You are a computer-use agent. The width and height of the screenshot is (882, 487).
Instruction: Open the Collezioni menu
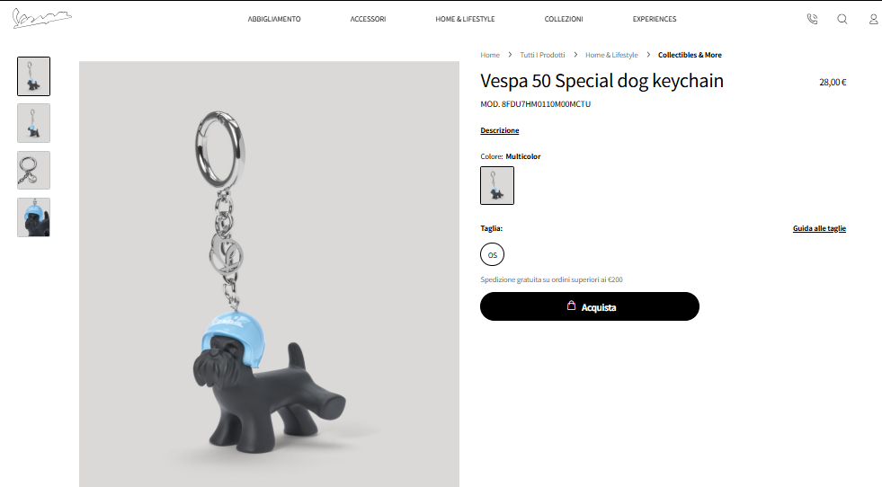coord(564,19)
